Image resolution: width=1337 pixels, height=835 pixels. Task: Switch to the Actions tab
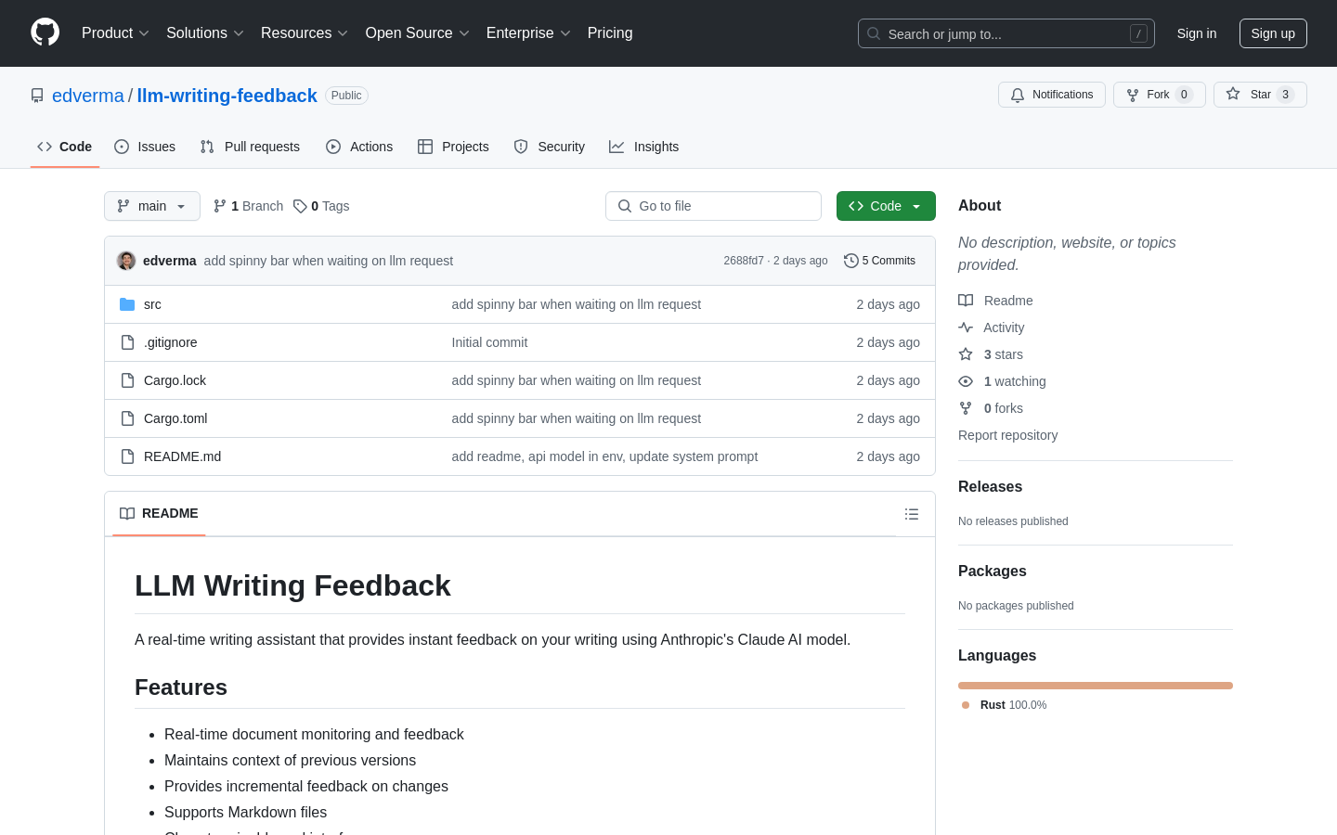tap(359, 147)
